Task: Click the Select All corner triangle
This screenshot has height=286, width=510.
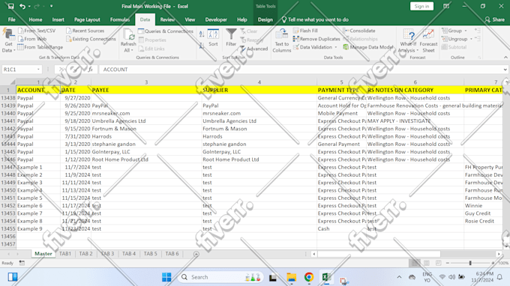Action: [x=12, y=82]
